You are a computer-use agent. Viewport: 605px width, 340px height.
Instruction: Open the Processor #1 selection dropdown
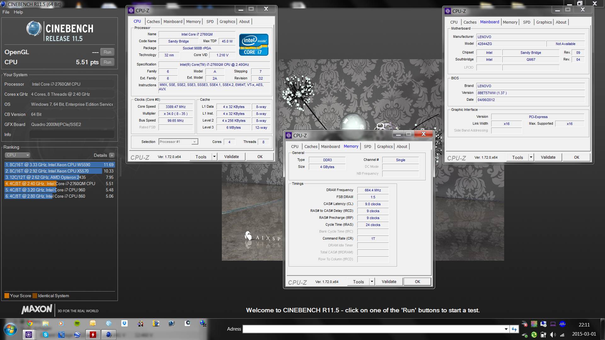tap(194, 142)
